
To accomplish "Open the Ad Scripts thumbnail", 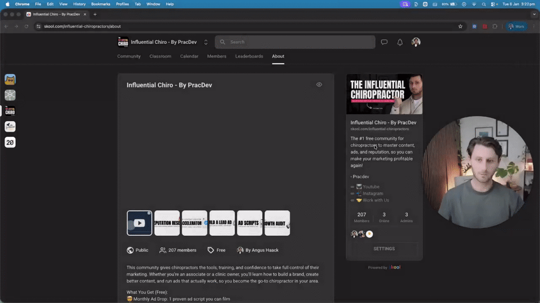I will coord(249,223).
